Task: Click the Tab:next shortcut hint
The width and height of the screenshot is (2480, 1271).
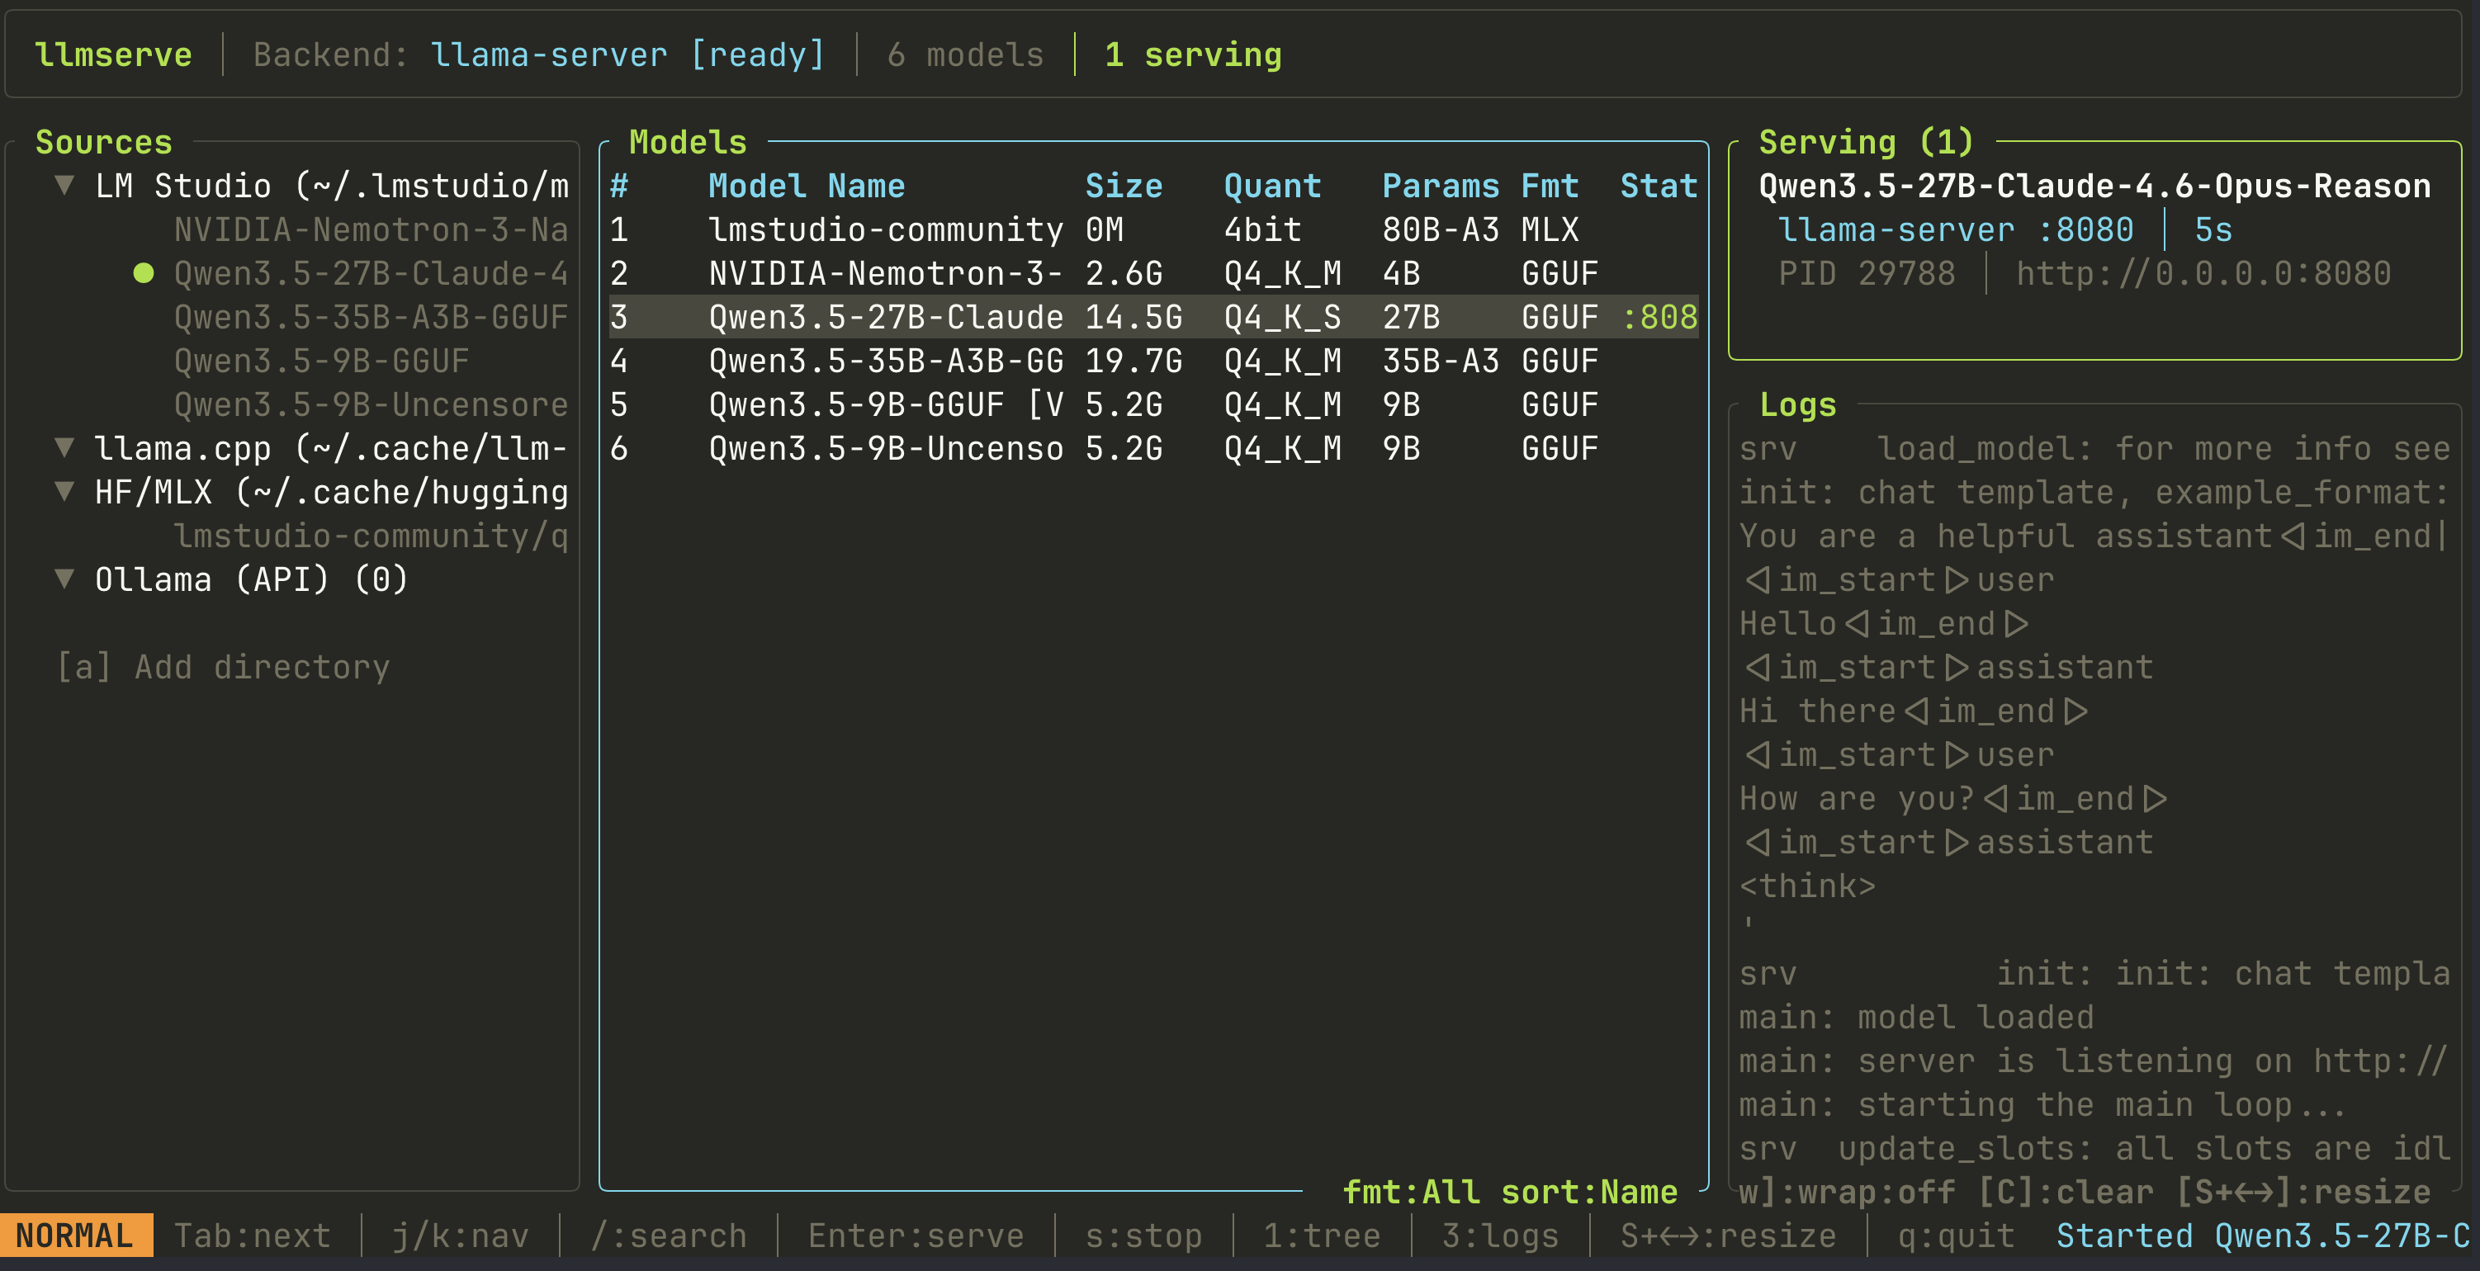Action: coord(253,1236)
